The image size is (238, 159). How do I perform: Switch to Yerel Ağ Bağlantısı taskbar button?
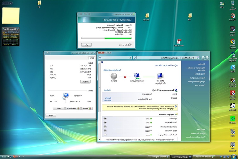coord(159,157)
